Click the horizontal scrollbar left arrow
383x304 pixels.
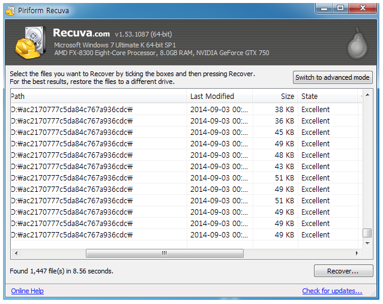(x=16, y=253)
